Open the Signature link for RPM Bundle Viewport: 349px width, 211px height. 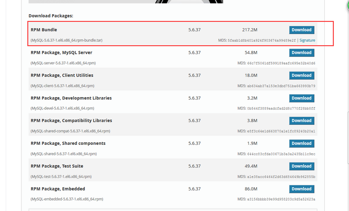point(307,40)
